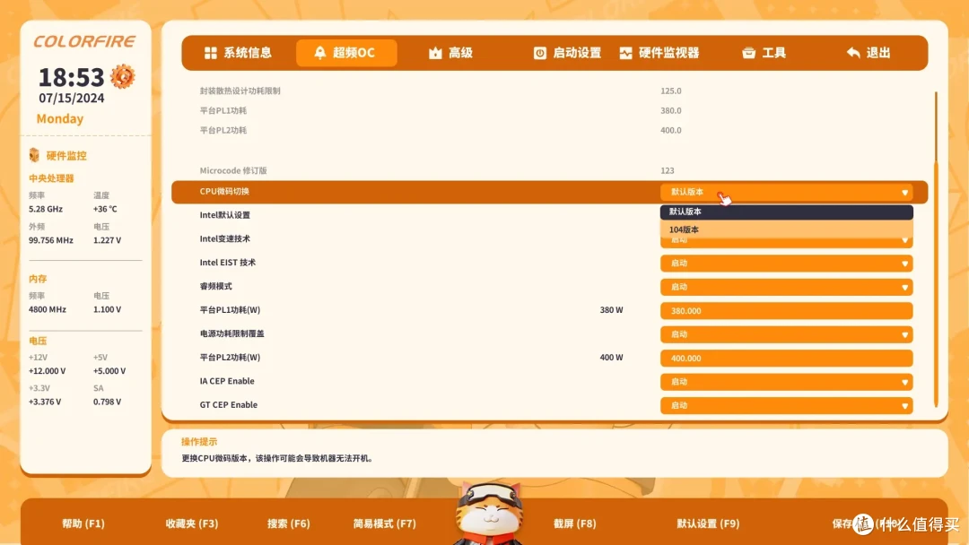Click the gear icon beside the clock

[x=122, y=76]
